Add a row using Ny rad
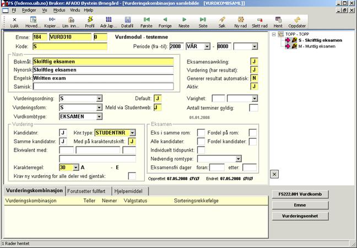The width and height of the screenshot is (357, 248). pos(240,22)
